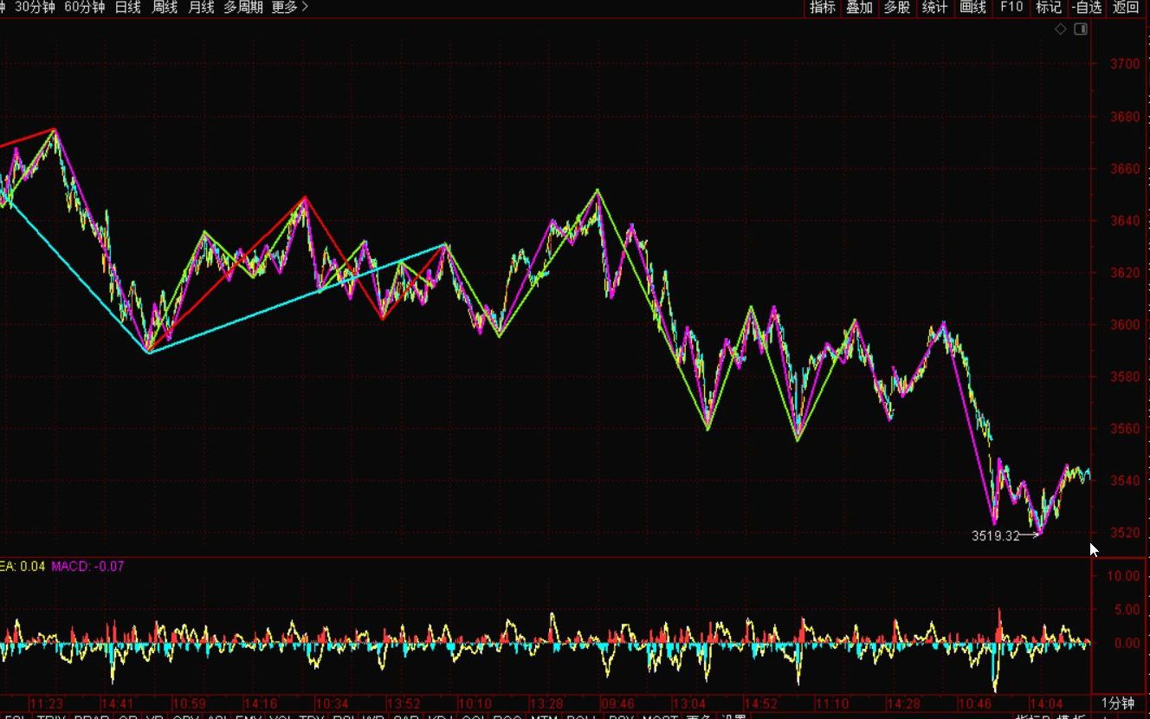Open the F10 company info button
The height and width of the screenshot is (719, 1150).
(x=1011, y=7)
